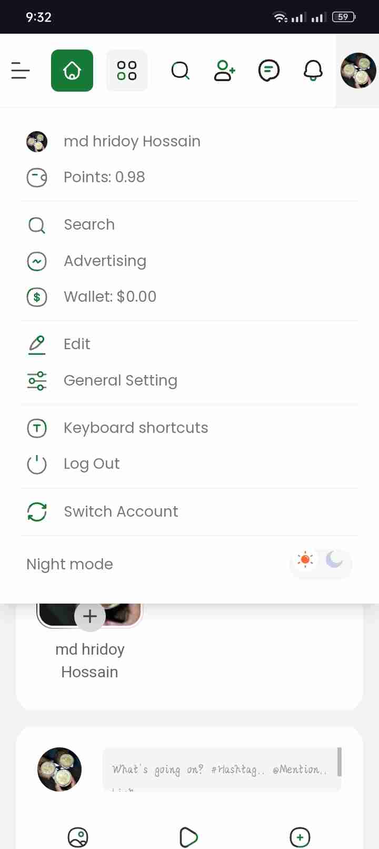The image size is (379, 849).
Task: Click Log Out
Action: coord(189,463)
